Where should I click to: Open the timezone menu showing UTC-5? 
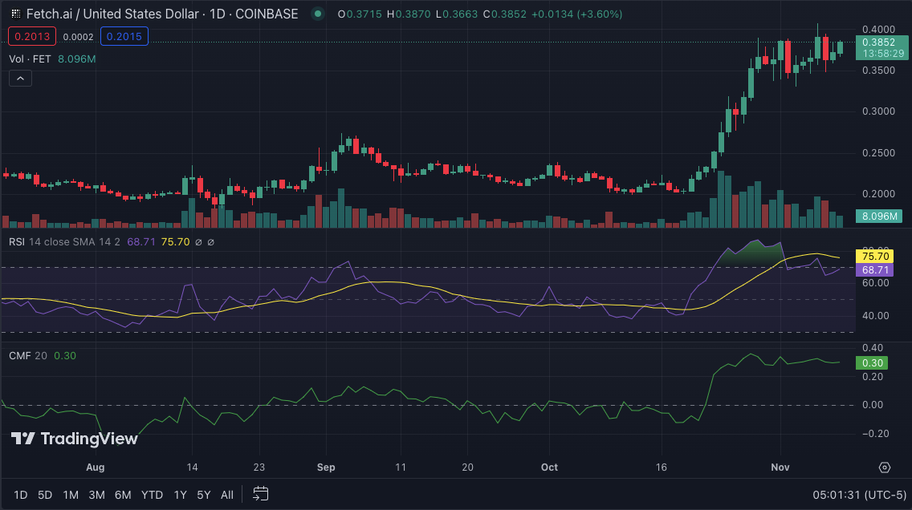(x=856, y=494)
